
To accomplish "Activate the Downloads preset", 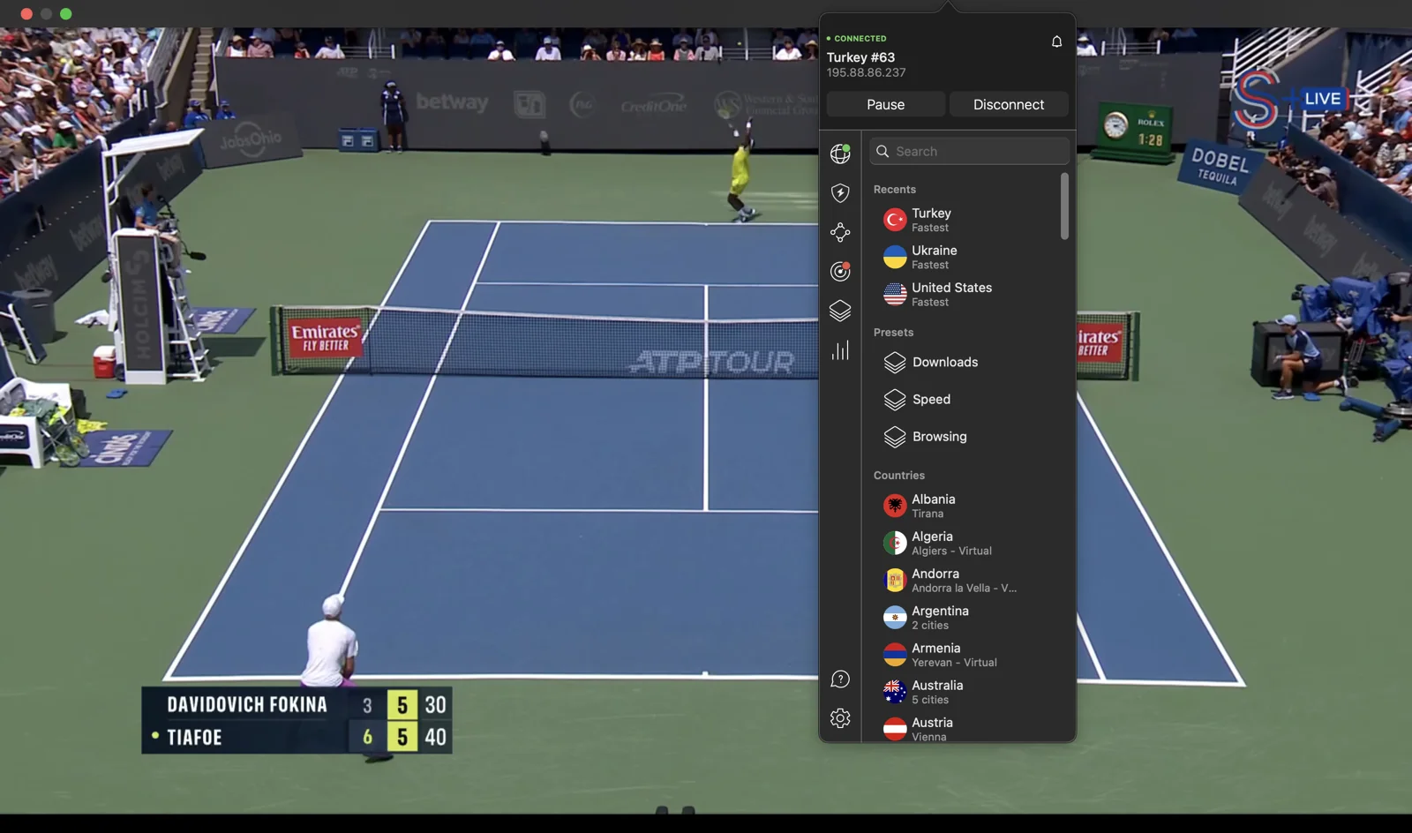I will 944,363.
